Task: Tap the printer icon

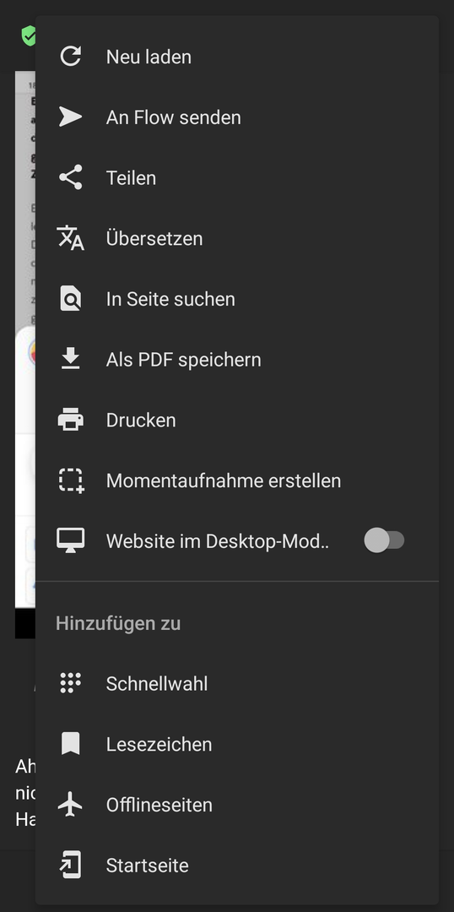Action: 70,420
